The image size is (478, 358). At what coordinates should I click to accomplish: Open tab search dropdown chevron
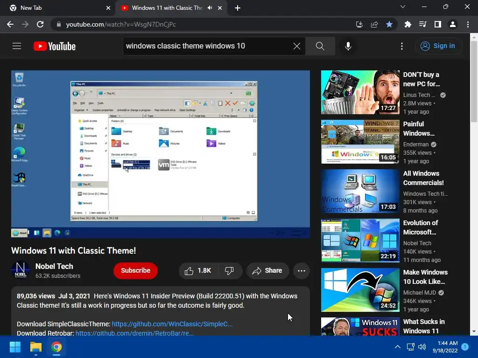pos(403,7)
